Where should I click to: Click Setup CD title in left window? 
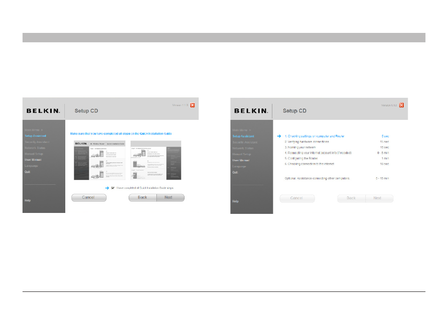coord(86,110)
